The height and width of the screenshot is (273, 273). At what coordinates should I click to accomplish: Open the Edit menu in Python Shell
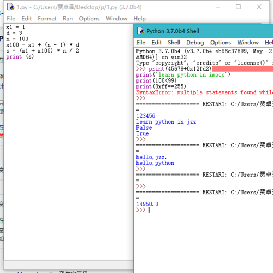click(x=157, y=43)
